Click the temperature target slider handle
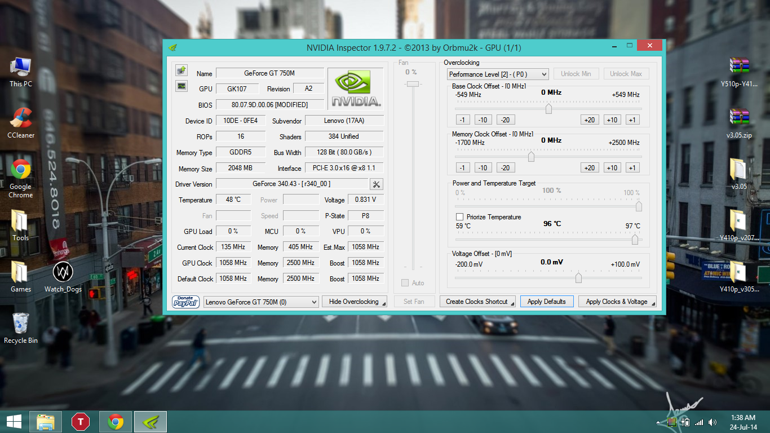This screenshot has height=433, width=770. tap(635, 240)
